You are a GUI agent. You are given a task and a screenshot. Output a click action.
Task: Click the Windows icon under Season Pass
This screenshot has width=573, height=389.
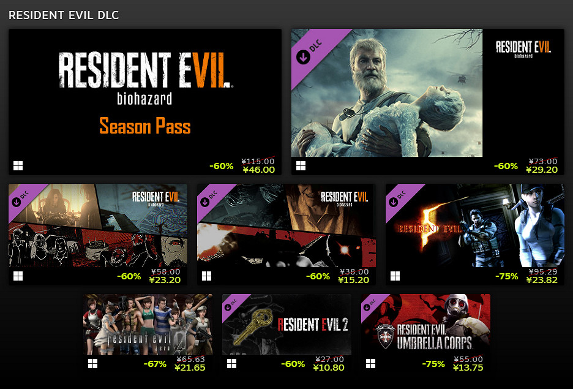pos(18,165)
